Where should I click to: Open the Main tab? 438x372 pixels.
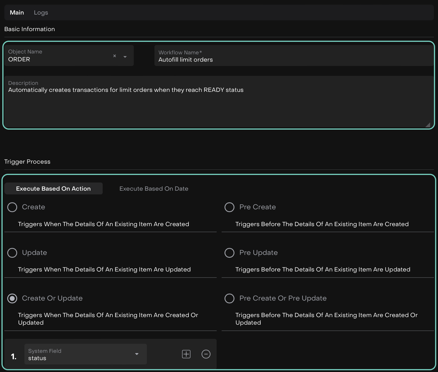click(x=17, y=12)
